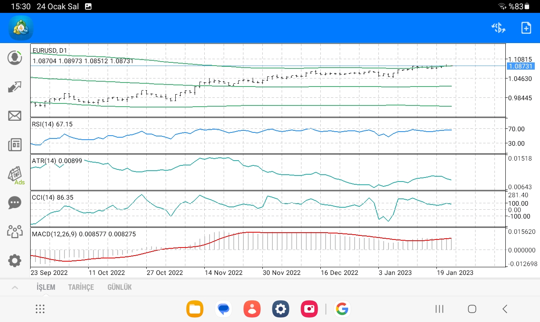Tap the Android back navigation button
The width and height of the screenshot is (540, 322).
505,309
